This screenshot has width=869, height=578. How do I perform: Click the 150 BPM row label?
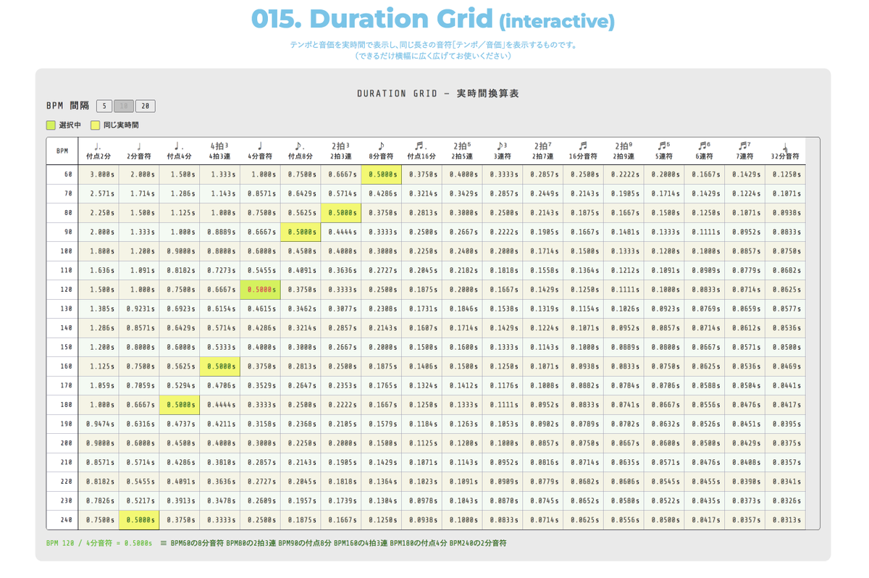coord(62,348)
